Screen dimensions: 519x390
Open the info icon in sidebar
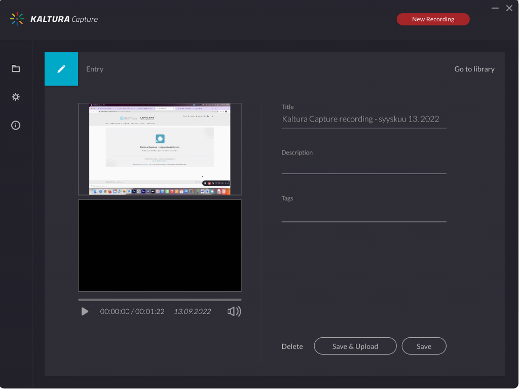pos(16,126)
